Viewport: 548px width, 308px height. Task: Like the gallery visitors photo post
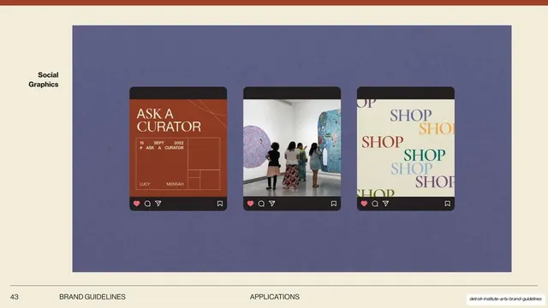click(x=250, y=204)
